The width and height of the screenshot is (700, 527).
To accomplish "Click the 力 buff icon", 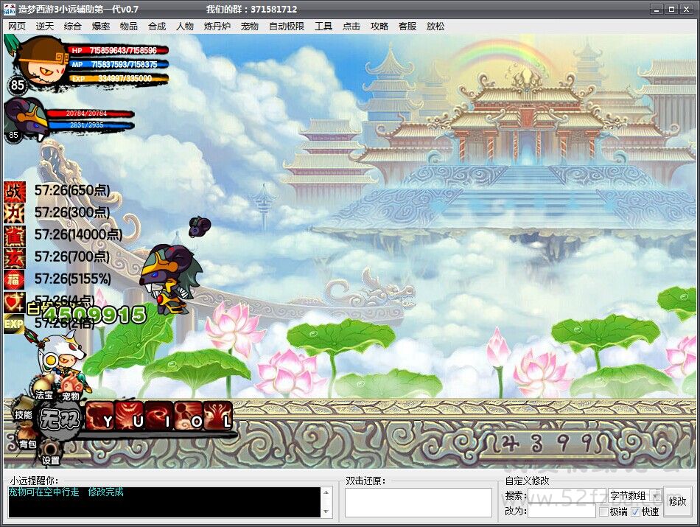I will tap(14, 212).
